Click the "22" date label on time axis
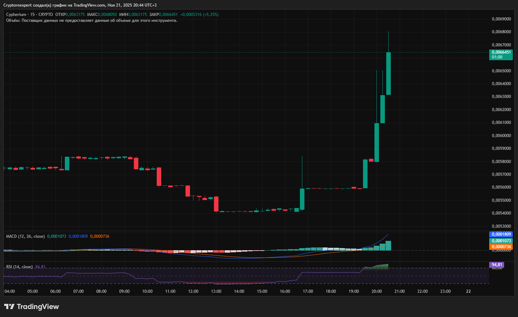 tap(468, 291)
